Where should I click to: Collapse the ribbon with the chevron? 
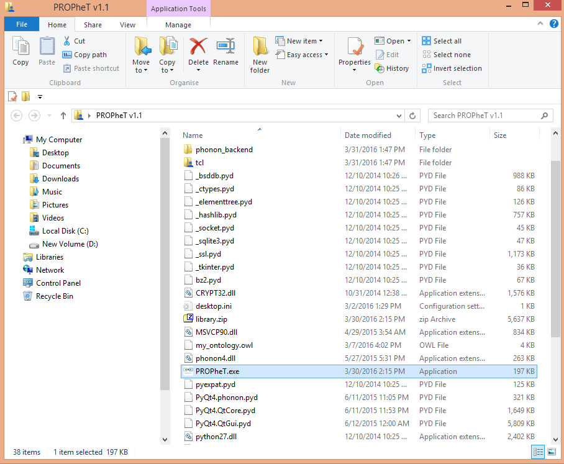[540, 24]
